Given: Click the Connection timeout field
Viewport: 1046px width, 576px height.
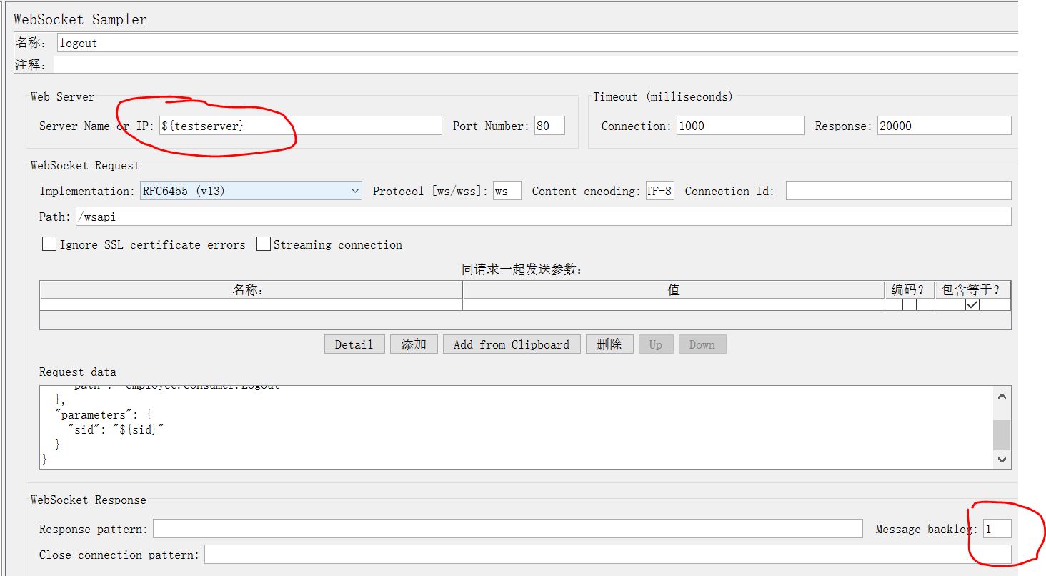Looking at the screenshot, I should click(739, 126).
